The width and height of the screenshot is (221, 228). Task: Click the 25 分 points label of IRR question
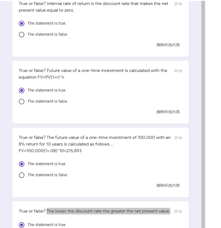click(x=178, y=4)
